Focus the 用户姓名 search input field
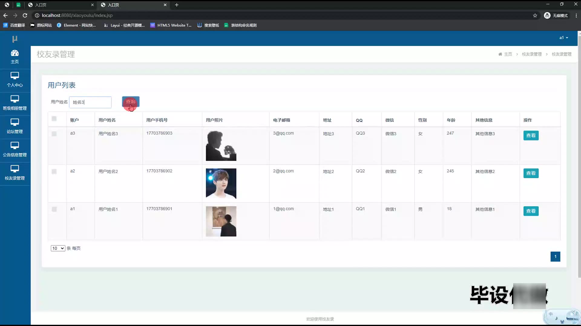581x326 pixels. (90, 102)
